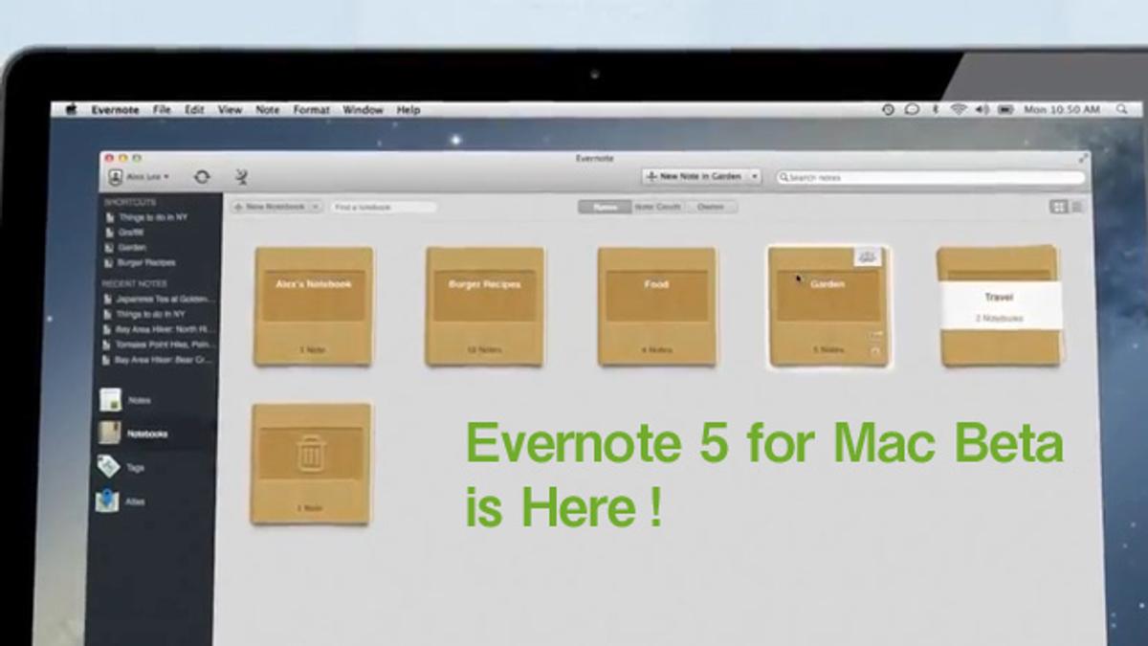1148x646 pixels.
Task: Open the Format menu
Action: (x=311, y=110)
